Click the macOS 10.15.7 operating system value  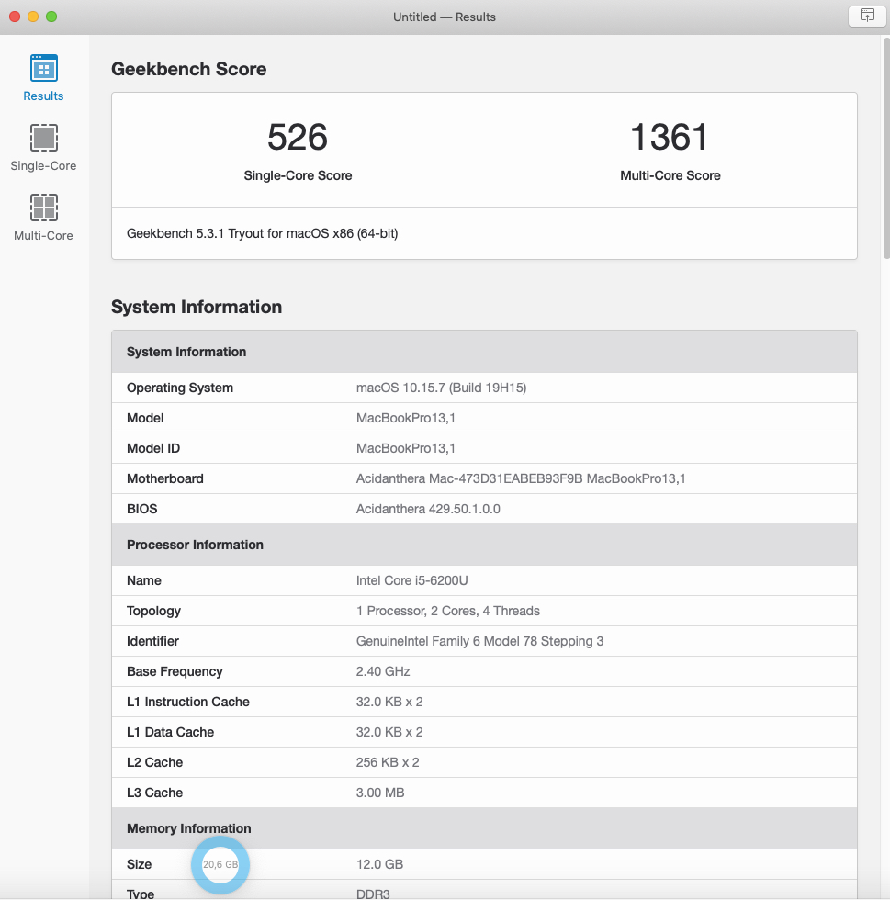tap(441, 388)
